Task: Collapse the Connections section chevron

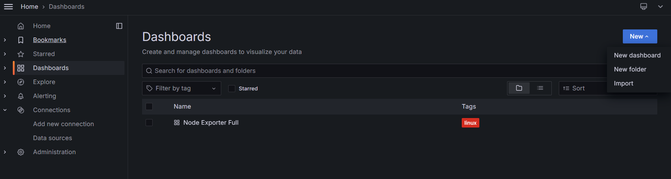Action: (x=5, y=110)
